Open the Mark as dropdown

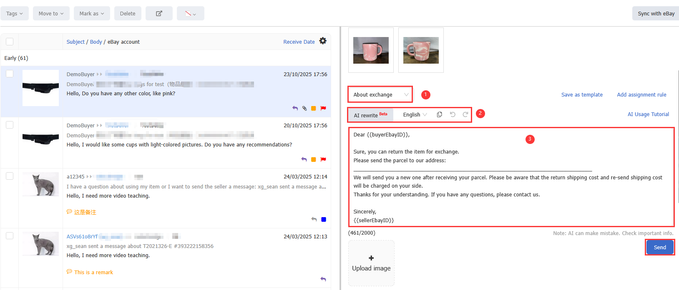(91, 13)
